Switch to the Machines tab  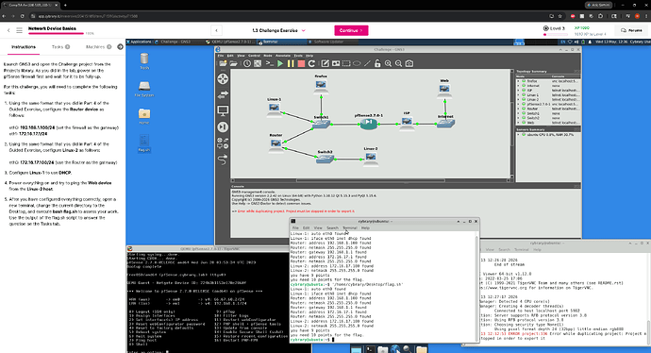[x=98, y=47]
